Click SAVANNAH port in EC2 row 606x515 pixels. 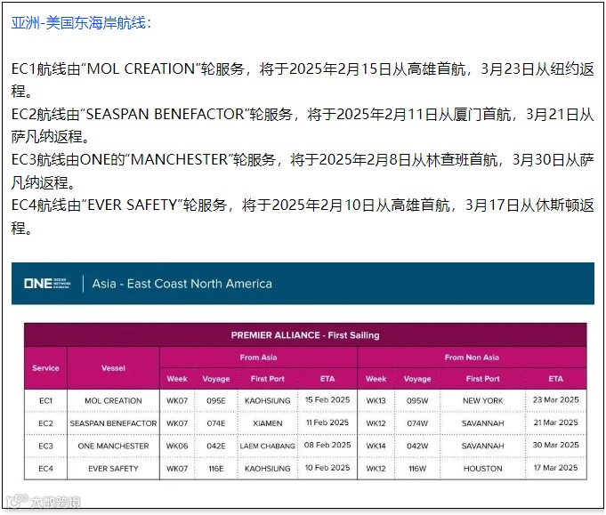tap(482, 423)
